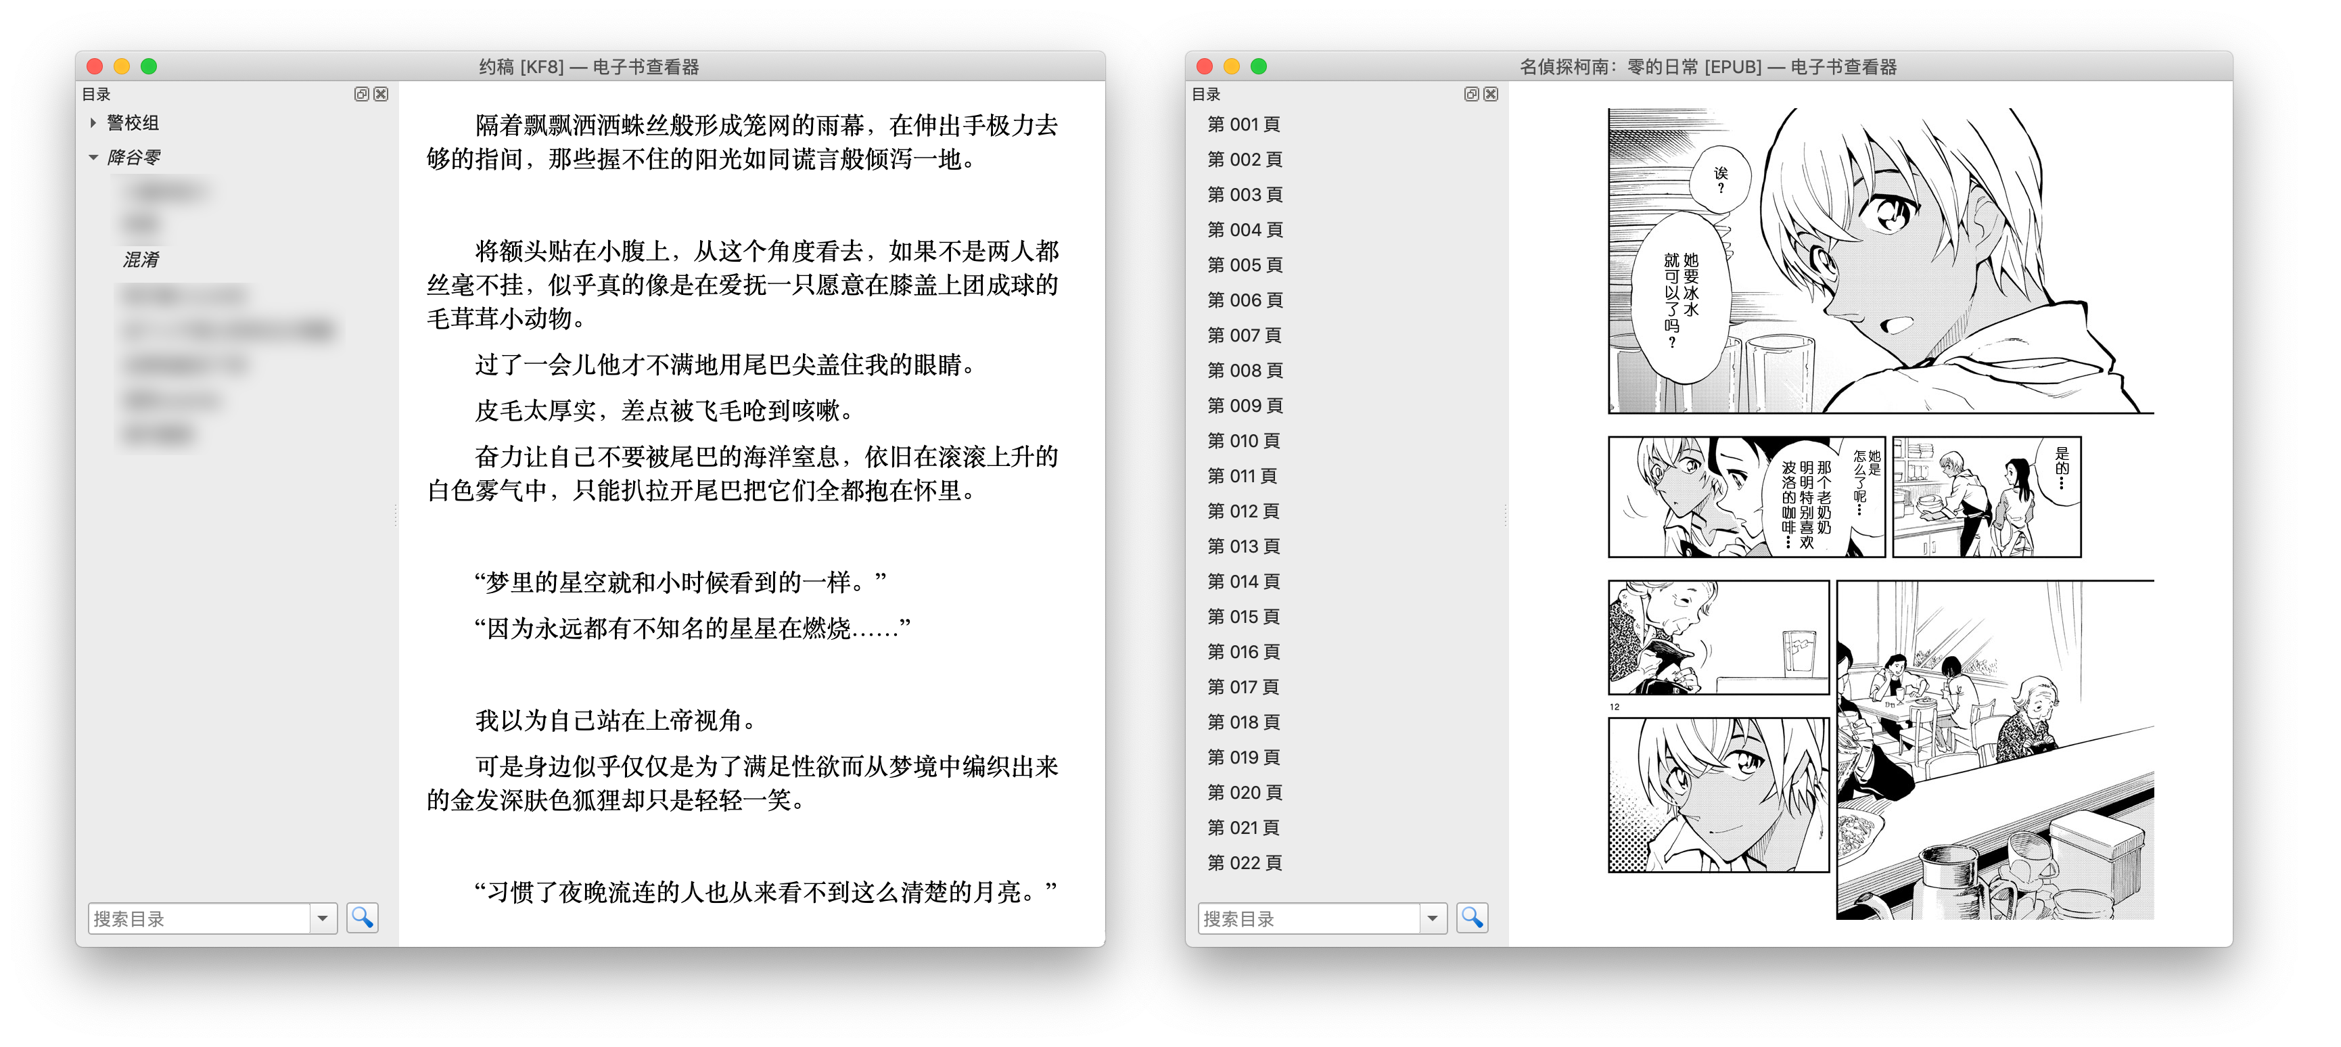Float the left table of contents panel

pyautogui.click(x=361, y=93)
